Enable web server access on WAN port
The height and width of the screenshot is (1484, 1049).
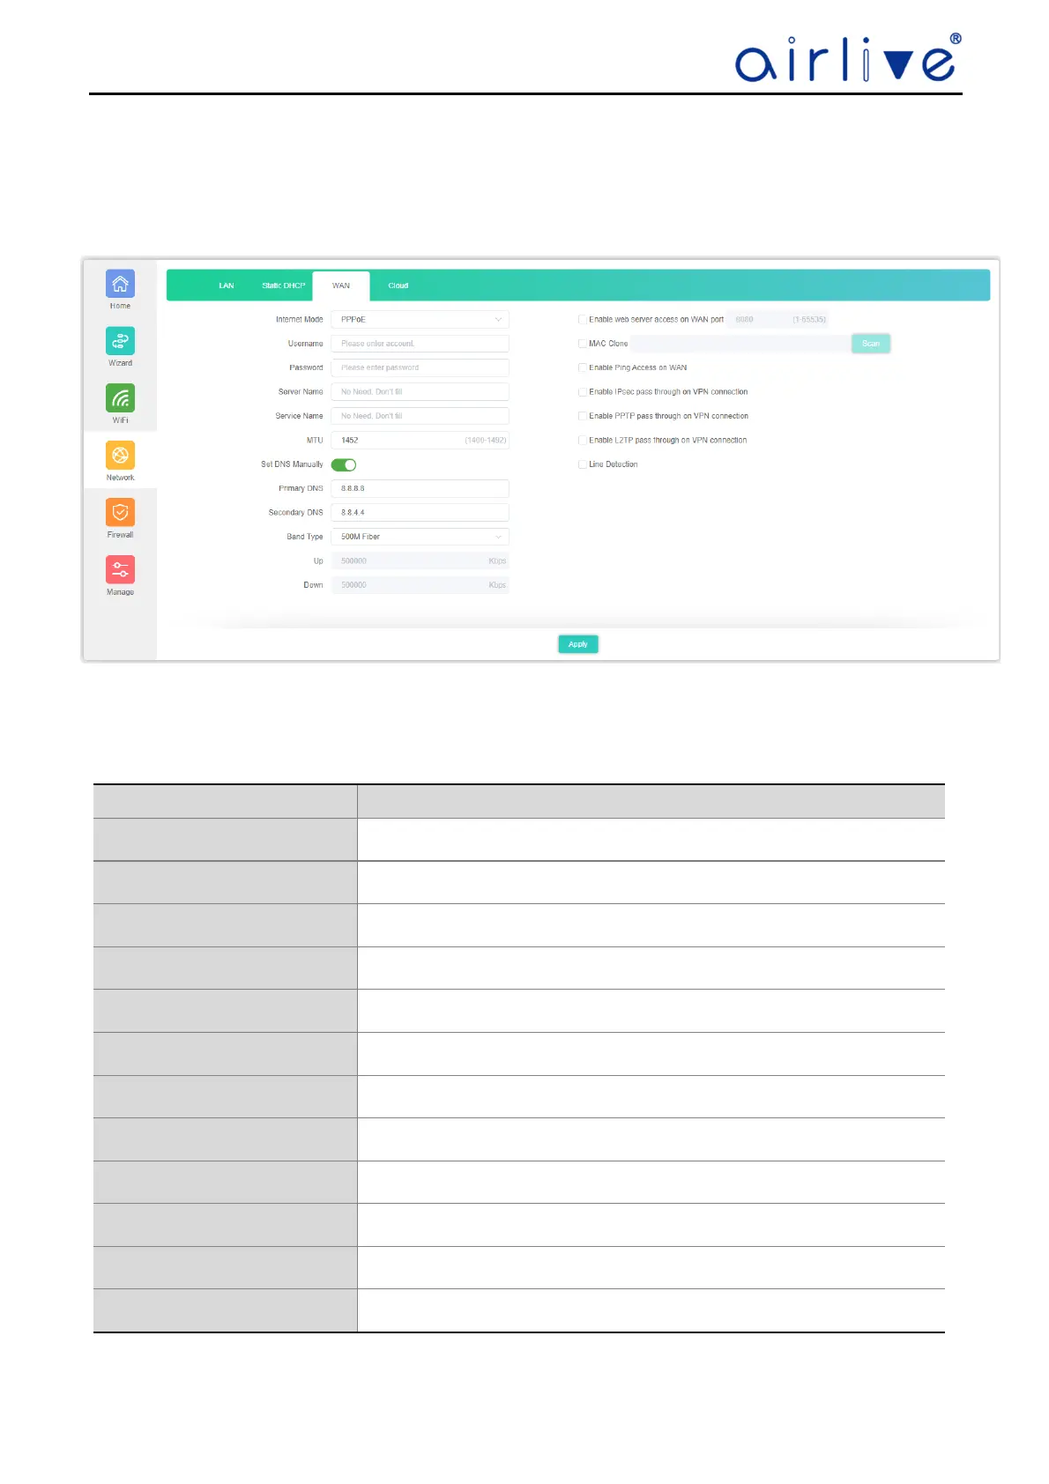click(x=583, y=320)
